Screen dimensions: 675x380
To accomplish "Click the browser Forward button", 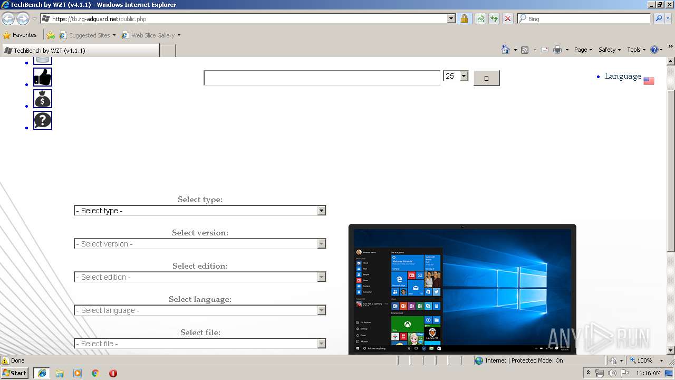I will point(23,19).
